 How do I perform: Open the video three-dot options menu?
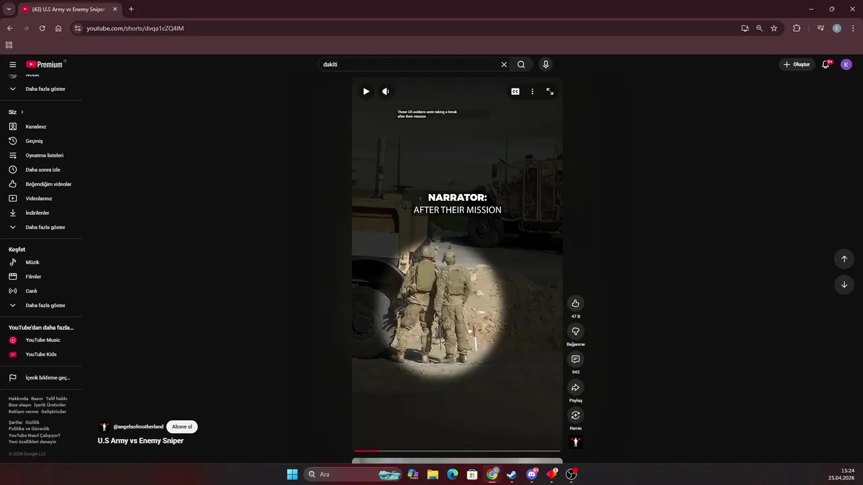532,92
